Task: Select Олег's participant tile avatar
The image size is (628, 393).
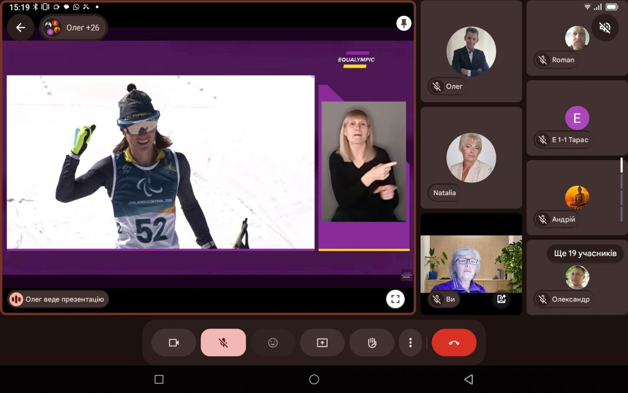Action: [x=471, y=52]
